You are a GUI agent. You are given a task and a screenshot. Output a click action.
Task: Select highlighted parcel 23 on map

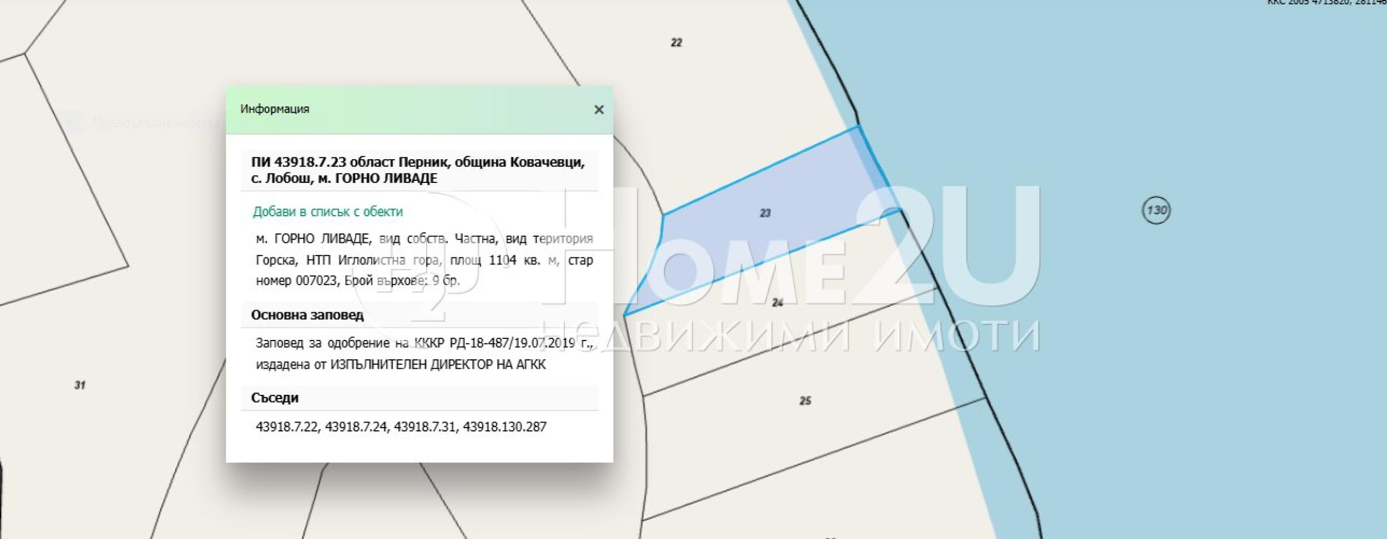click(x=765, y=213)
